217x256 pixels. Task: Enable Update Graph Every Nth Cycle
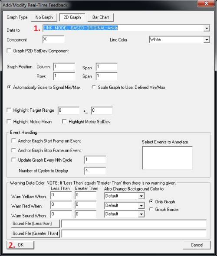click(14, 160)
